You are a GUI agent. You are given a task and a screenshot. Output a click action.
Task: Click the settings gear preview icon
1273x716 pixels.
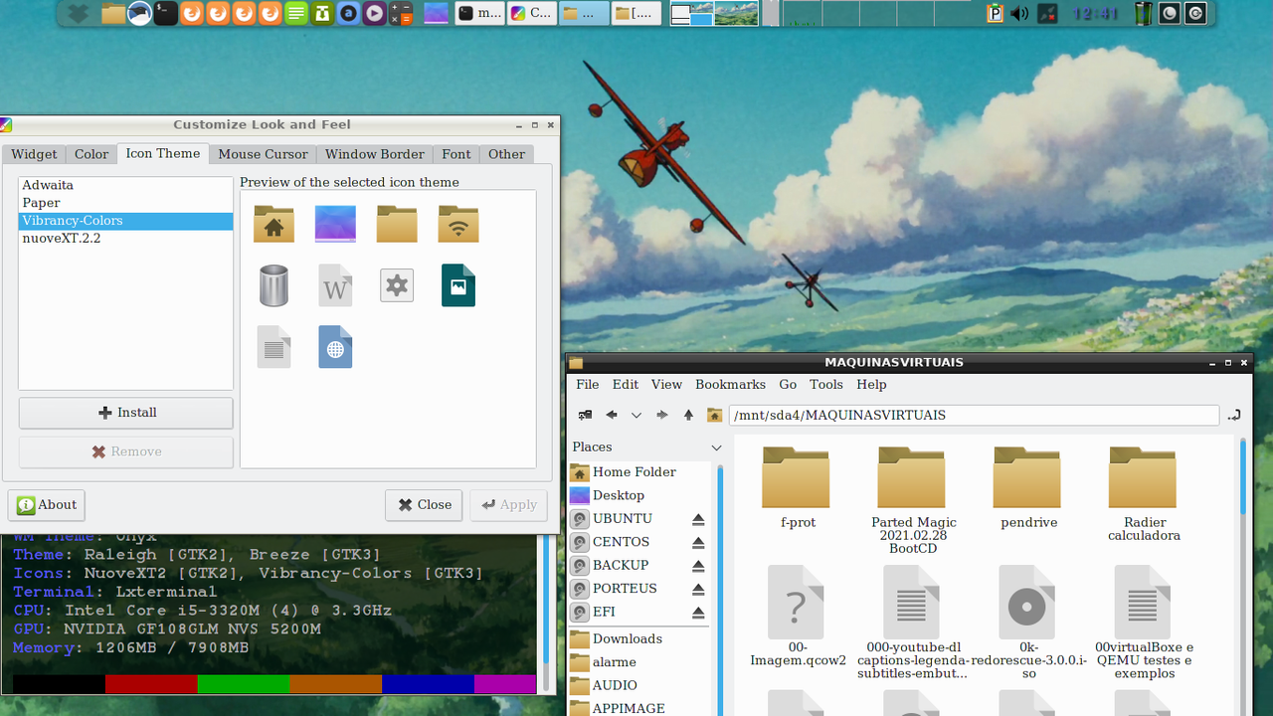click(x=397, y=285)
